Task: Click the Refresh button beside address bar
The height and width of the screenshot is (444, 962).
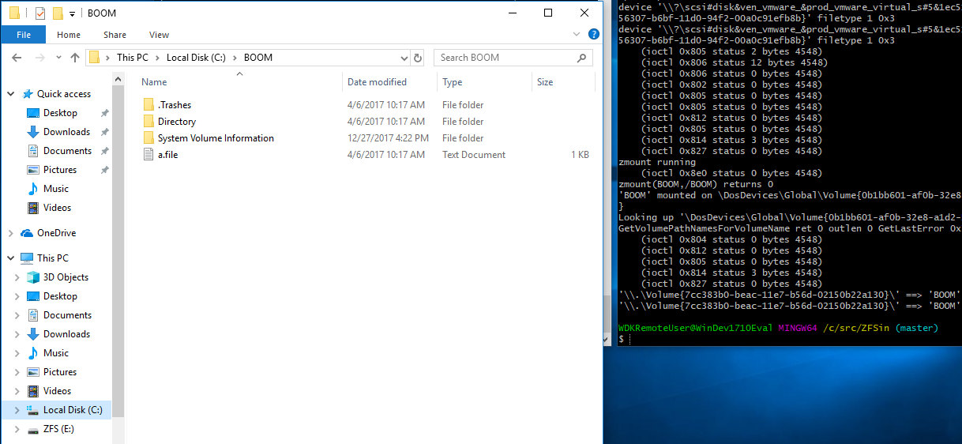Action: [418, 58]
